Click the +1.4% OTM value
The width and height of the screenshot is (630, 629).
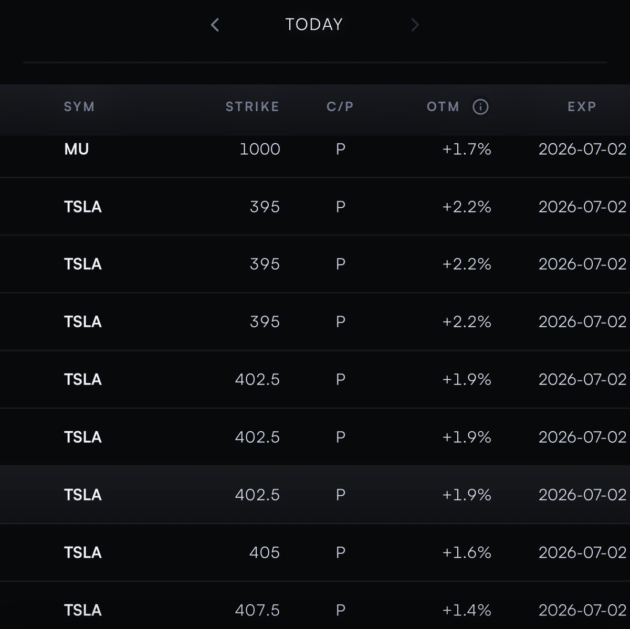point(467,610)
